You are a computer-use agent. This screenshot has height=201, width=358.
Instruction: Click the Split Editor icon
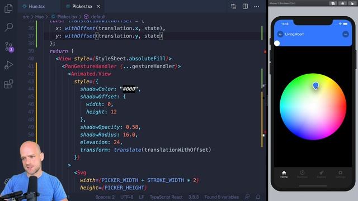[x=245, y=6]
